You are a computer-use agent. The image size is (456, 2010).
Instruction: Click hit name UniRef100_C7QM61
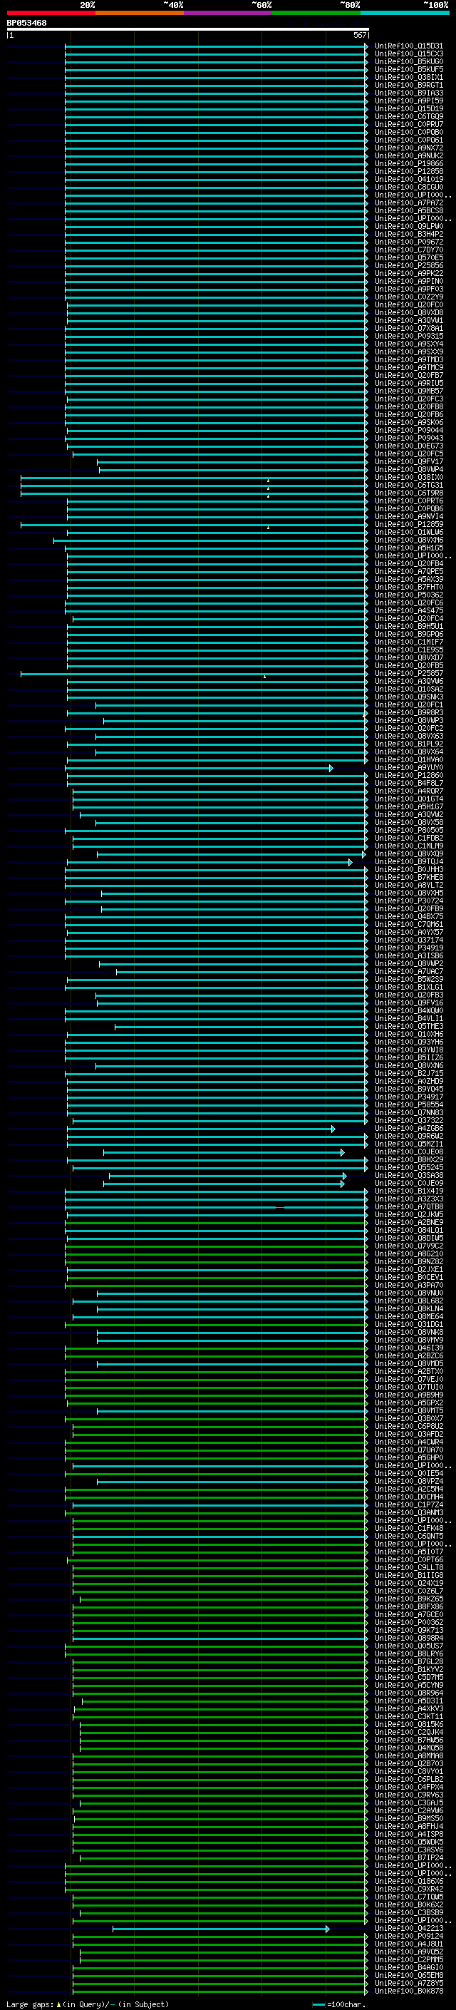[408, 925]
